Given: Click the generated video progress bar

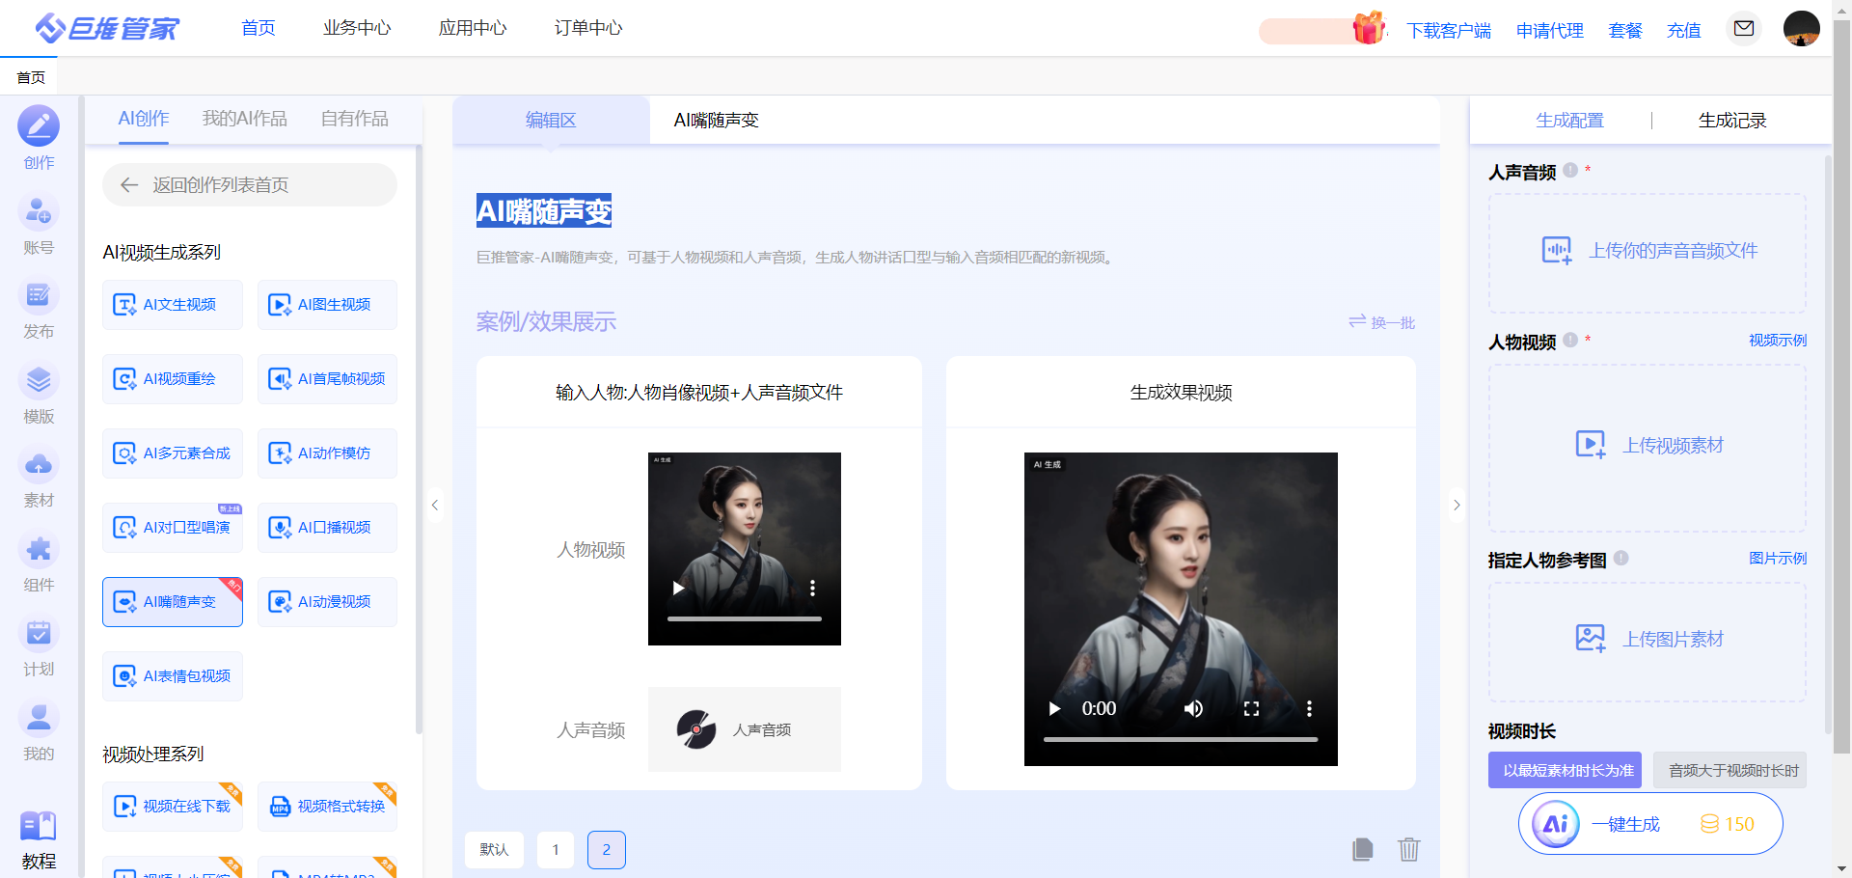Looking at the screenshot, I should click(1181, 739).
